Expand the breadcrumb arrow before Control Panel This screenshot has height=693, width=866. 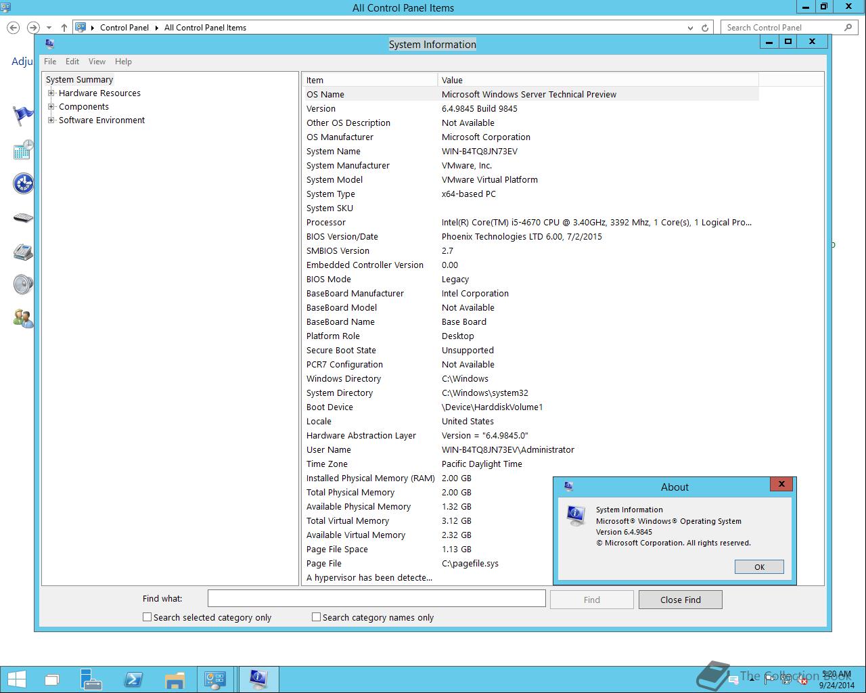93,28
